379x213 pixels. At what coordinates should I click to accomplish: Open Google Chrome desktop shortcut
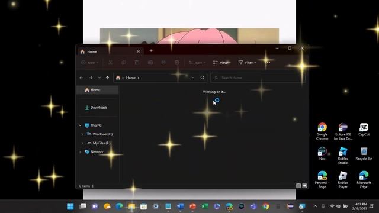[x=322, y=131]
